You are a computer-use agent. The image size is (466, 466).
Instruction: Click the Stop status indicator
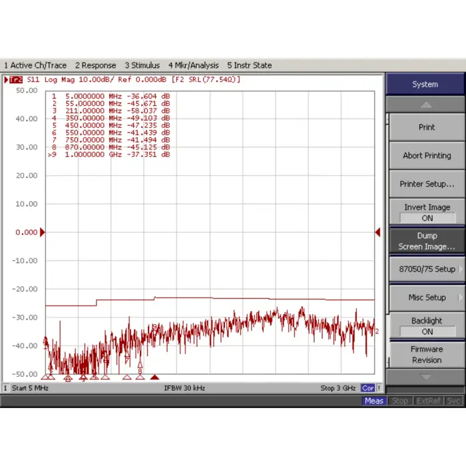coord(400,401)
